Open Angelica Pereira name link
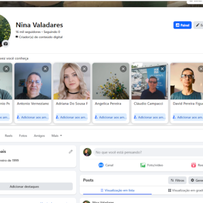This screenshot has width=203, height=203. coord(108,104)
